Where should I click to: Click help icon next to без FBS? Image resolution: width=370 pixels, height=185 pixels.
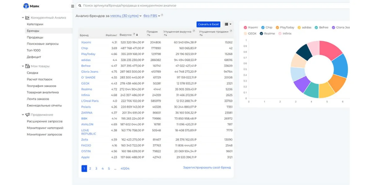(162, 15)
